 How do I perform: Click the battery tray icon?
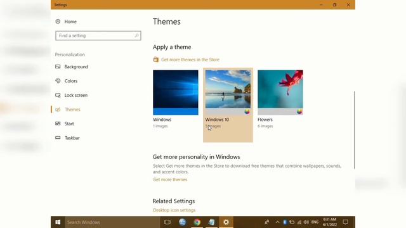point(292,222)
